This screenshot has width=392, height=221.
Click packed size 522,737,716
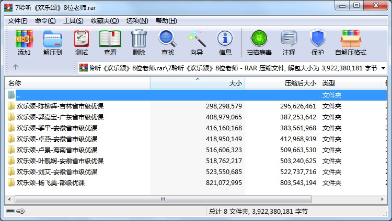(x=298, y=172)
